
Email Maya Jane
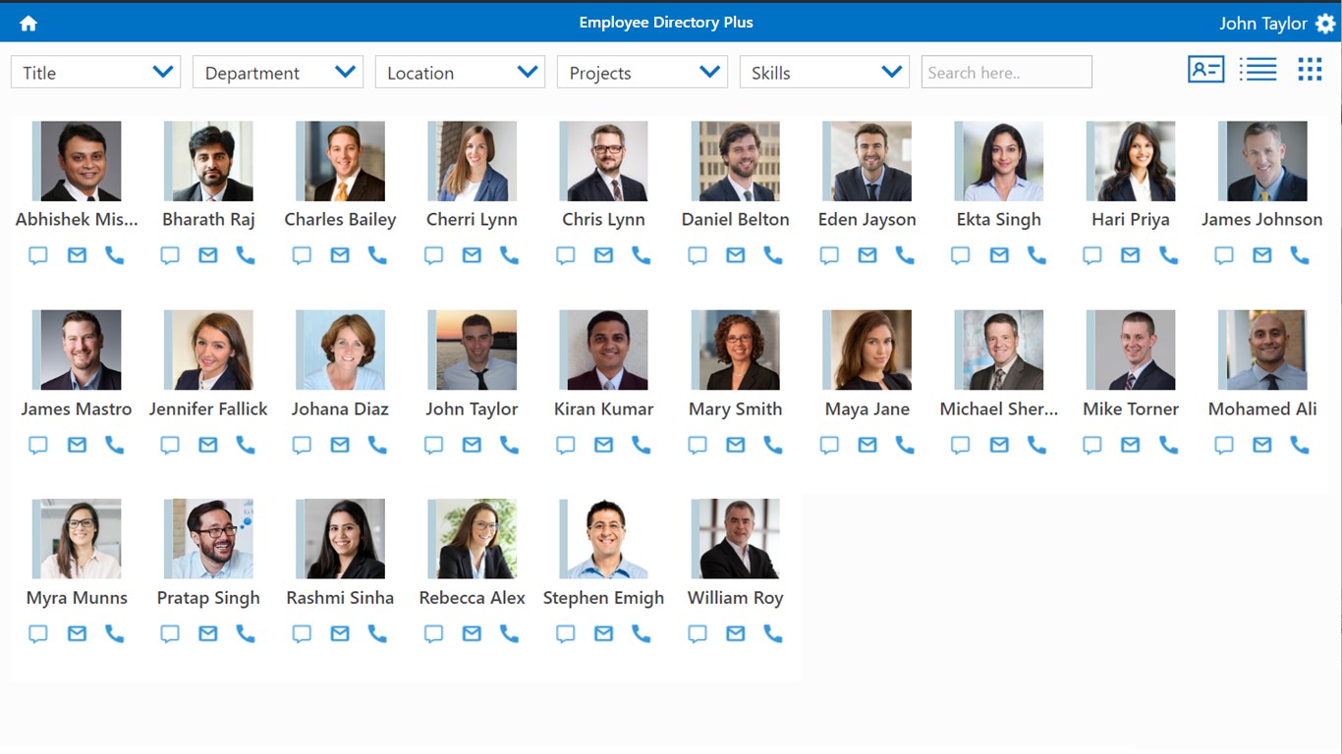[867, 446]
